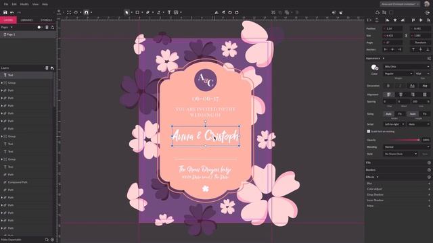This screenshot has width=433, height=243.
Task: Open the font weight Regular dropdown
Action: pos(398,74)
